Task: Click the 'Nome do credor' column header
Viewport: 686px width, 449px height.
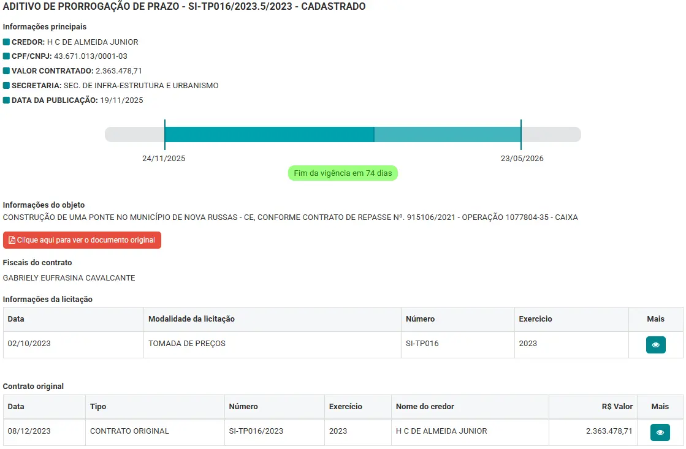Action: pos(425,407)
